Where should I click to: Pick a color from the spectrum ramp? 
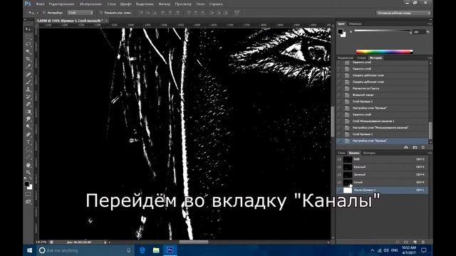click(384, 52)
